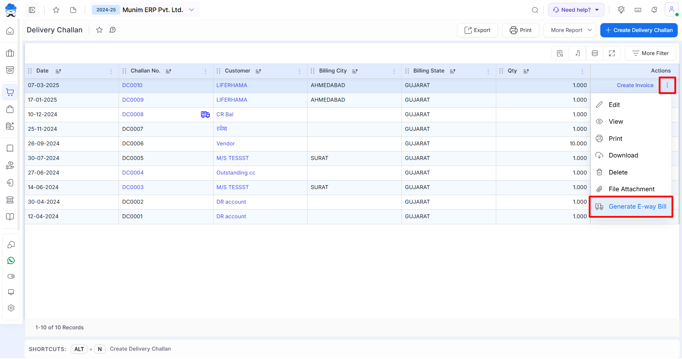Expand the Need help? dropdown
This screenshot has height=359, width=682.
pyautogui.click(x=576, y=10)
